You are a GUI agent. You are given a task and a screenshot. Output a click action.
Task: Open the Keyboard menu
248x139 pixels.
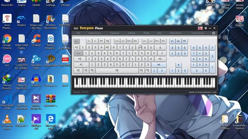click(x=115, y=33)
